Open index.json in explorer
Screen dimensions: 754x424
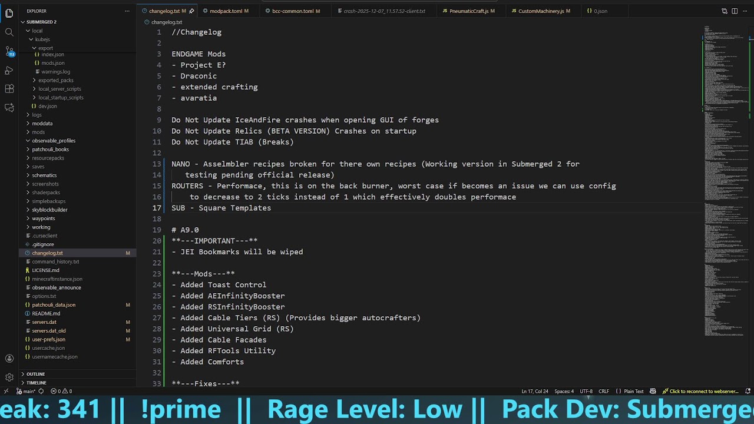coord(78,54)
